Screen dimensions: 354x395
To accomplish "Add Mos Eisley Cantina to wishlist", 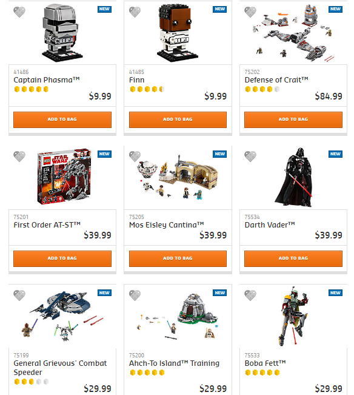I will [x=135, y=157].
